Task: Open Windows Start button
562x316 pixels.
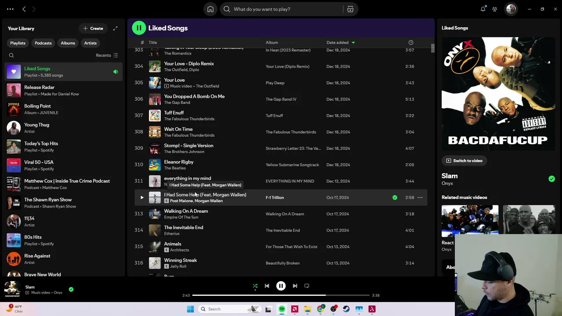Action: pyautogui.click(x=190, y=309)
